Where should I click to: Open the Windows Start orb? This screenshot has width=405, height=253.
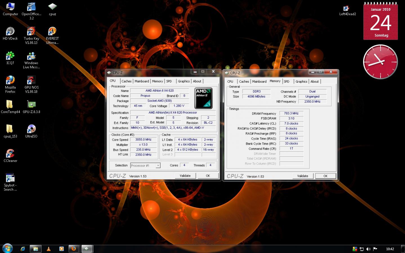click(x=7, y=248)
